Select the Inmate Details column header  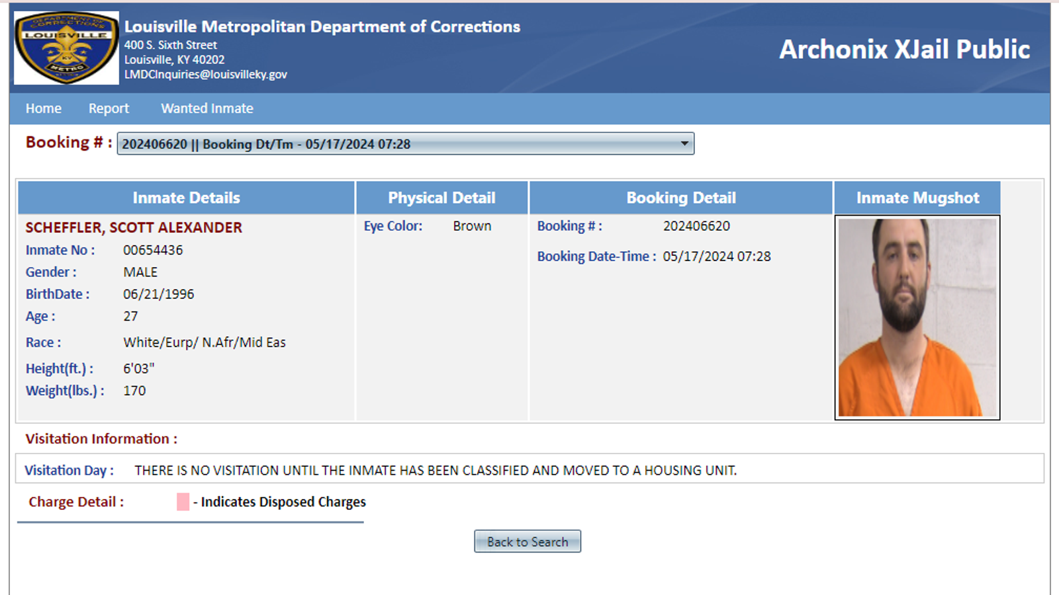[x=186, y=198]
